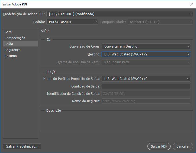Go to the Resumo section

[x=11, y=56]
